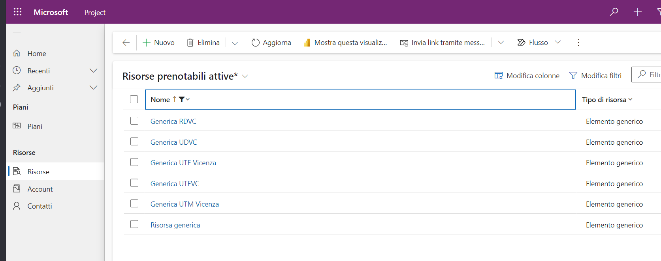Click the Microsoft brand label
The image size is (661, 261).
(x=51, y=12)
